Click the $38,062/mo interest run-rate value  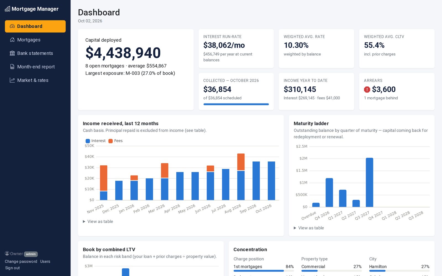pos(224,45)
